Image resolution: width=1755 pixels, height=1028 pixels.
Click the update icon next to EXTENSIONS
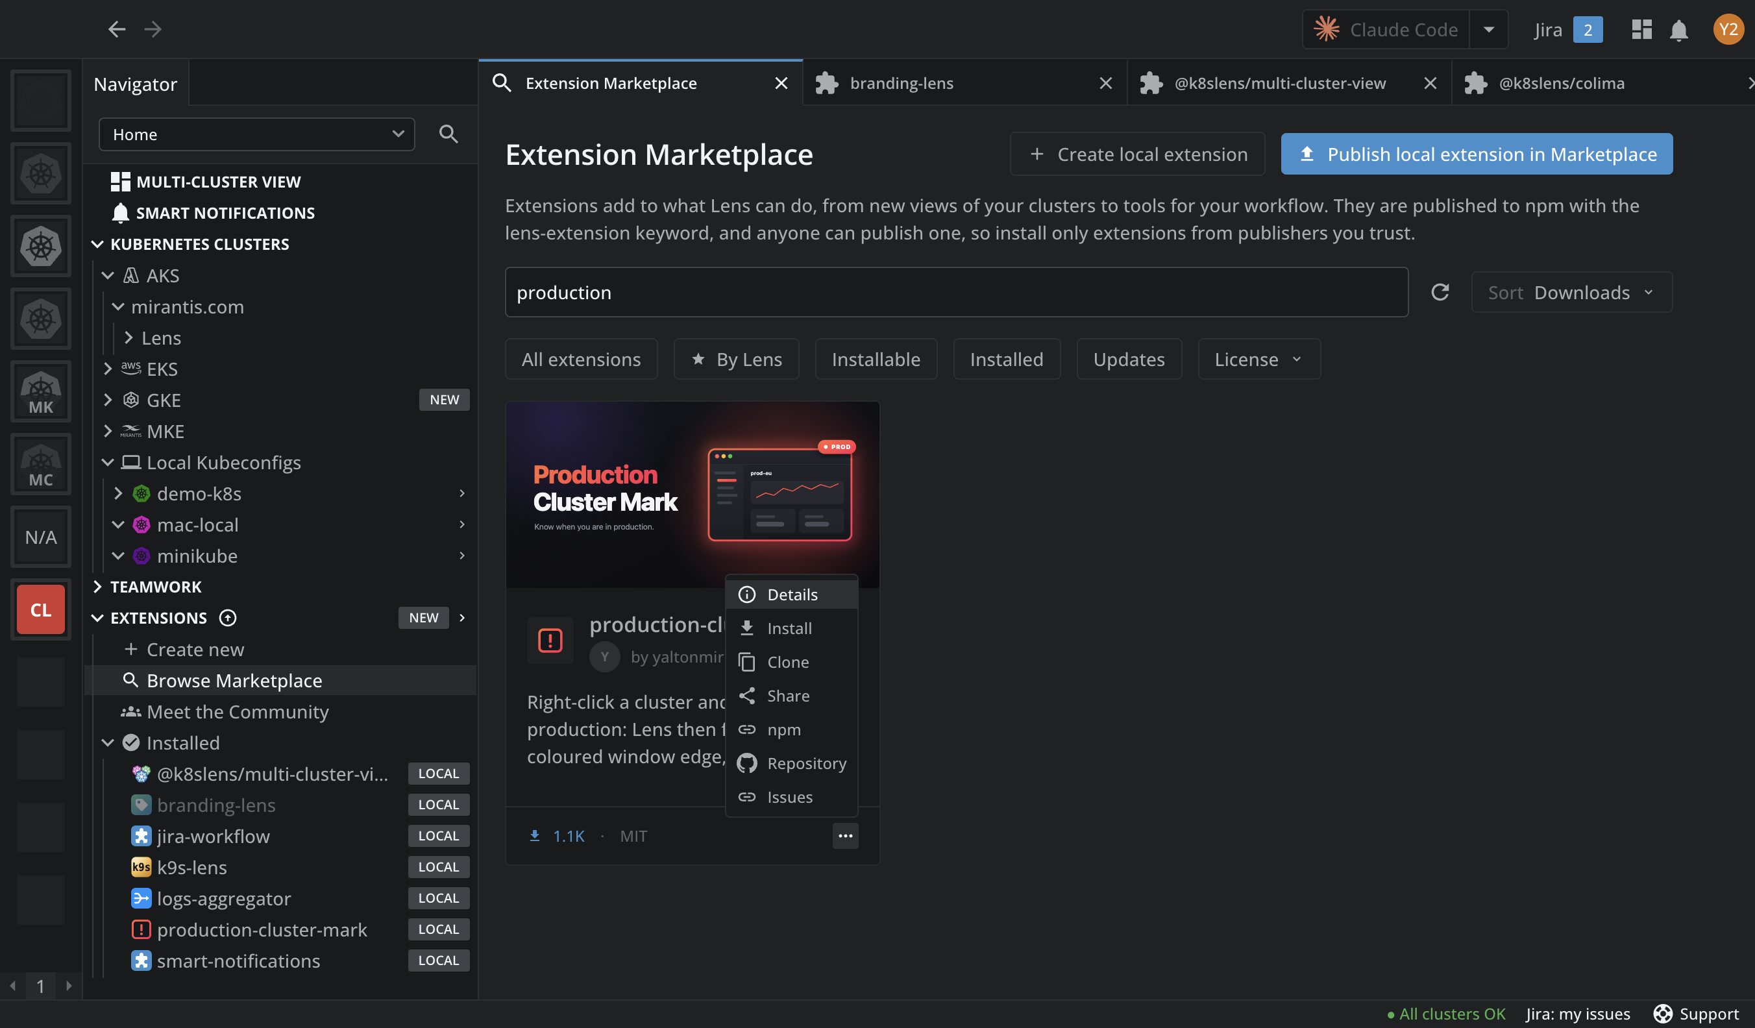click(228, 618)
